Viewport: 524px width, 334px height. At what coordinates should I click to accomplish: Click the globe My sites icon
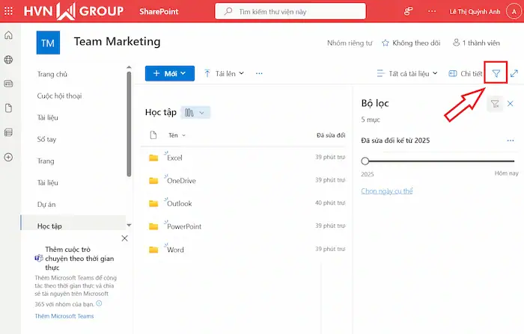pos(8,60)
